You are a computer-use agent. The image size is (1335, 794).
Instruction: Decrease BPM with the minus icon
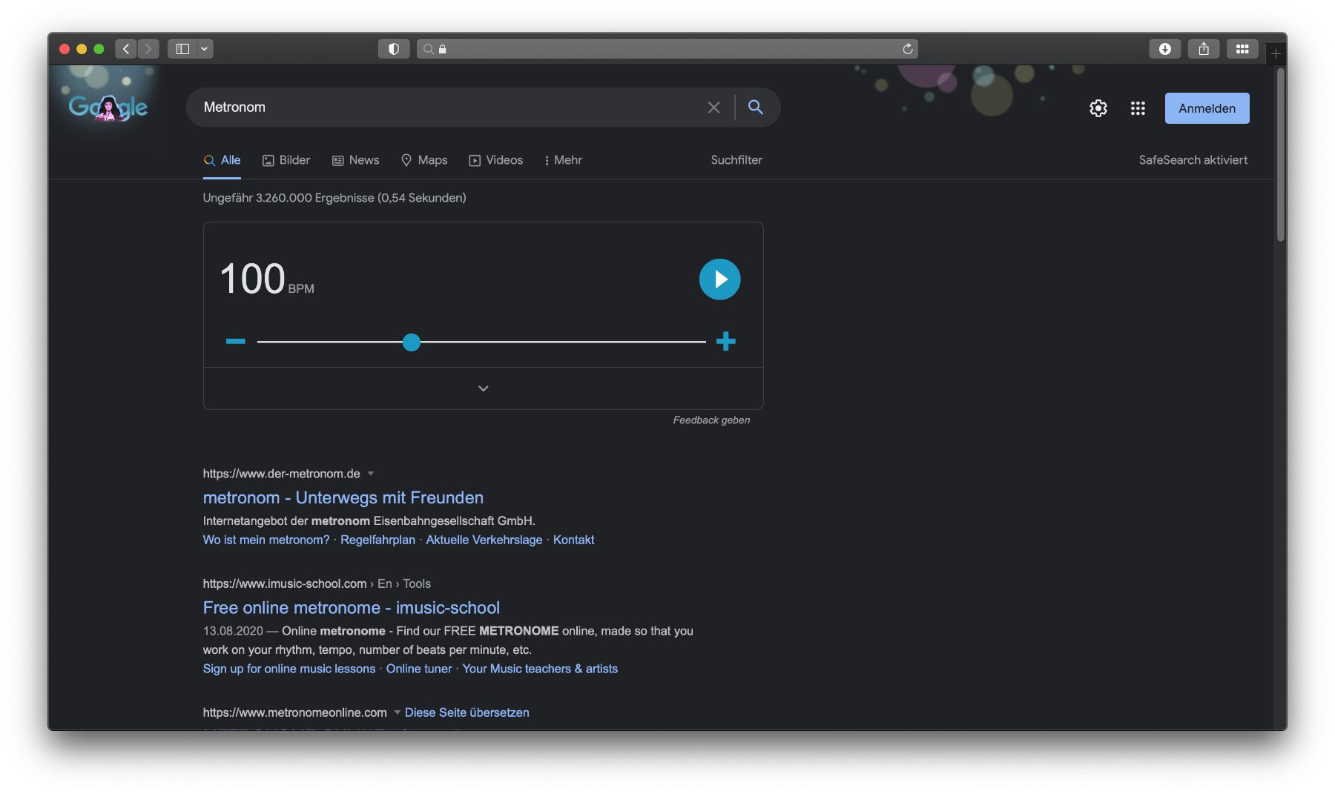point(235,341)
